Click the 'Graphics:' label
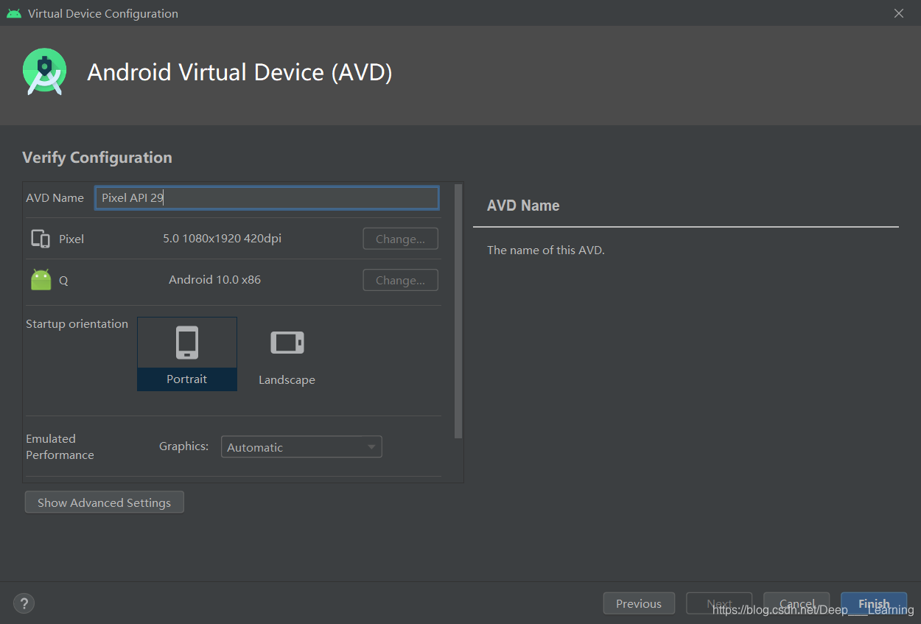The image size is (921, 624). [x=183, y=446]
